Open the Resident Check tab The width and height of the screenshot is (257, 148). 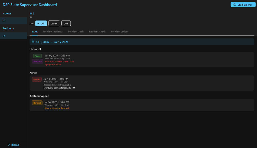click(97, 31)
